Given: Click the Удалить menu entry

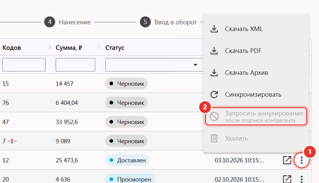Looking at the screenshot, I should click(x=256, y=138).
